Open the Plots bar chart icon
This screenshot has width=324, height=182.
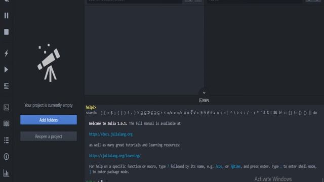click(x=7, y=173)
